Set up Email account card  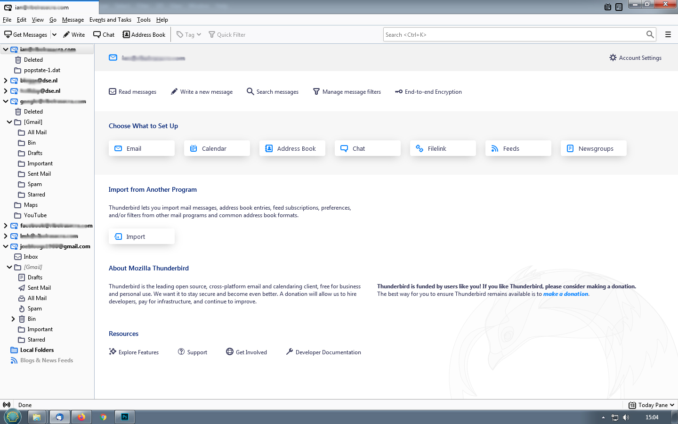click(x=142, y=148)
